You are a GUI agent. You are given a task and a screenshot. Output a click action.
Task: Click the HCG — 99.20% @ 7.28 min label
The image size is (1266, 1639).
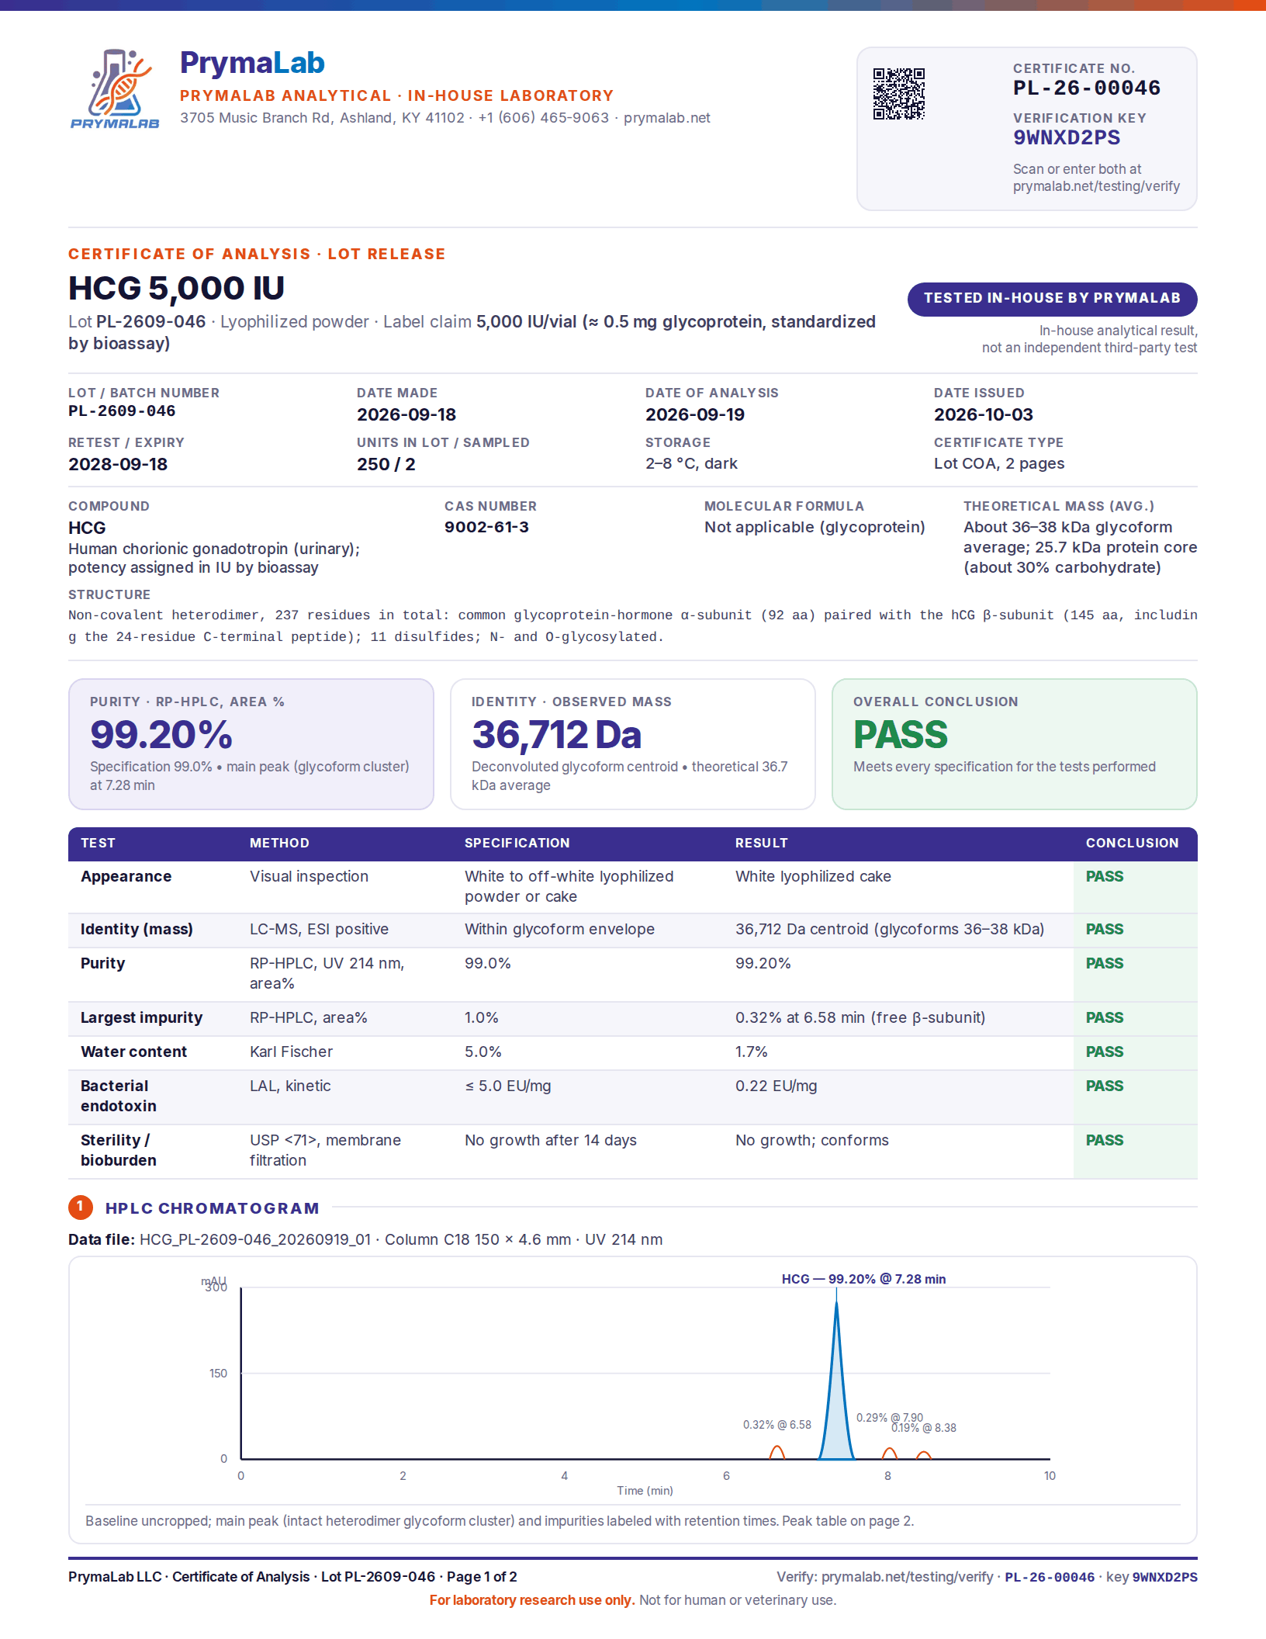click(863, 1279)
